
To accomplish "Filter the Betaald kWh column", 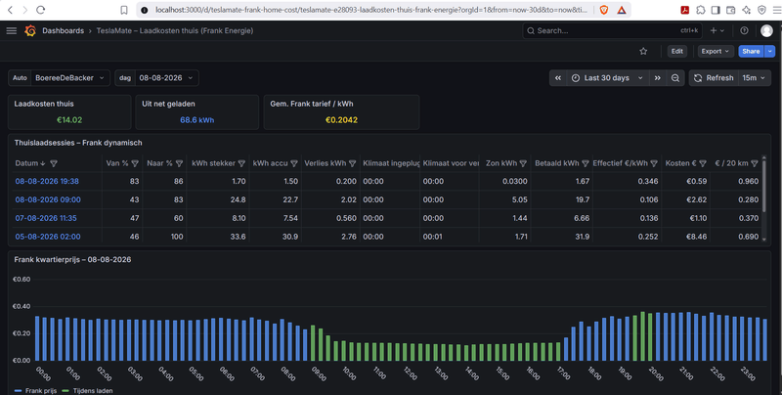I will [x=586, y=163].
